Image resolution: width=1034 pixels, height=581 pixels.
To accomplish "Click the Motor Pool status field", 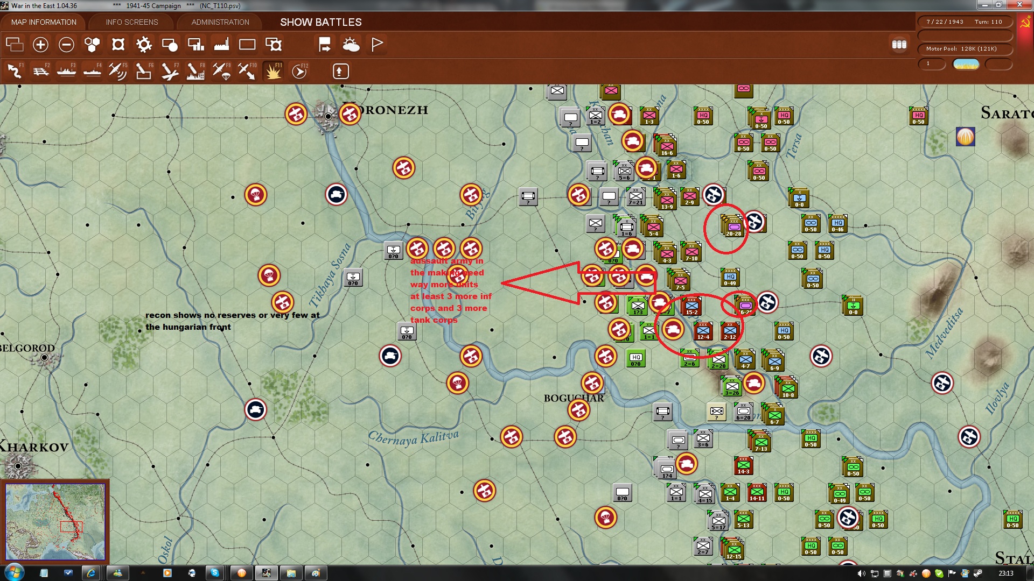I will coord(965,49).
